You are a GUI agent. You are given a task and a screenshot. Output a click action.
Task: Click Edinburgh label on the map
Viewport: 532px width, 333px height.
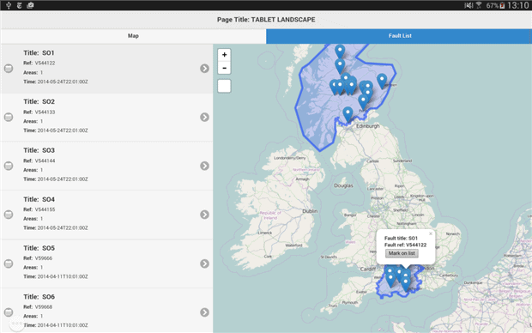(368, 126)
